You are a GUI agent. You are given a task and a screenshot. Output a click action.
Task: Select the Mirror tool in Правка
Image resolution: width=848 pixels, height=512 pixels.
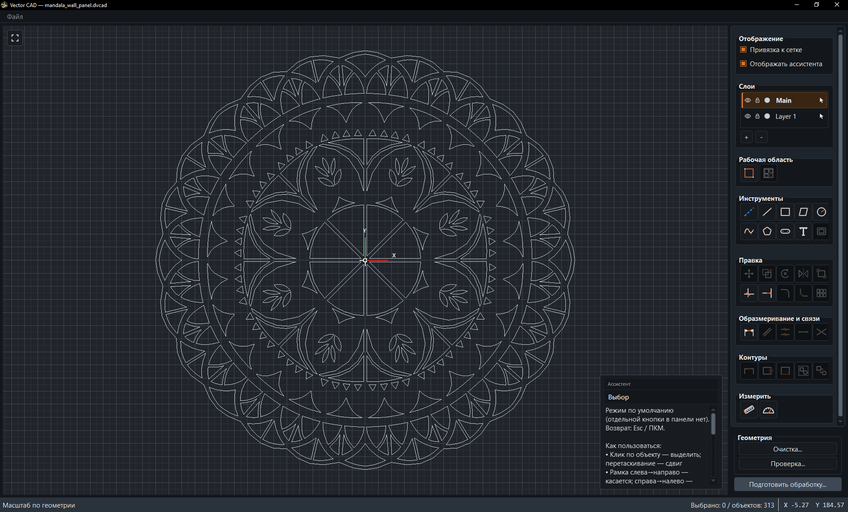coord(803,274)
